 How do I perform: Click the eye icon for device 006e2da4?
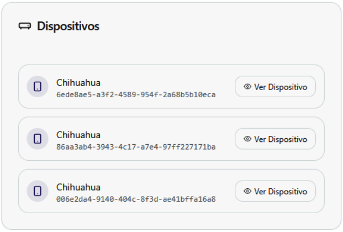pos(247,191)
